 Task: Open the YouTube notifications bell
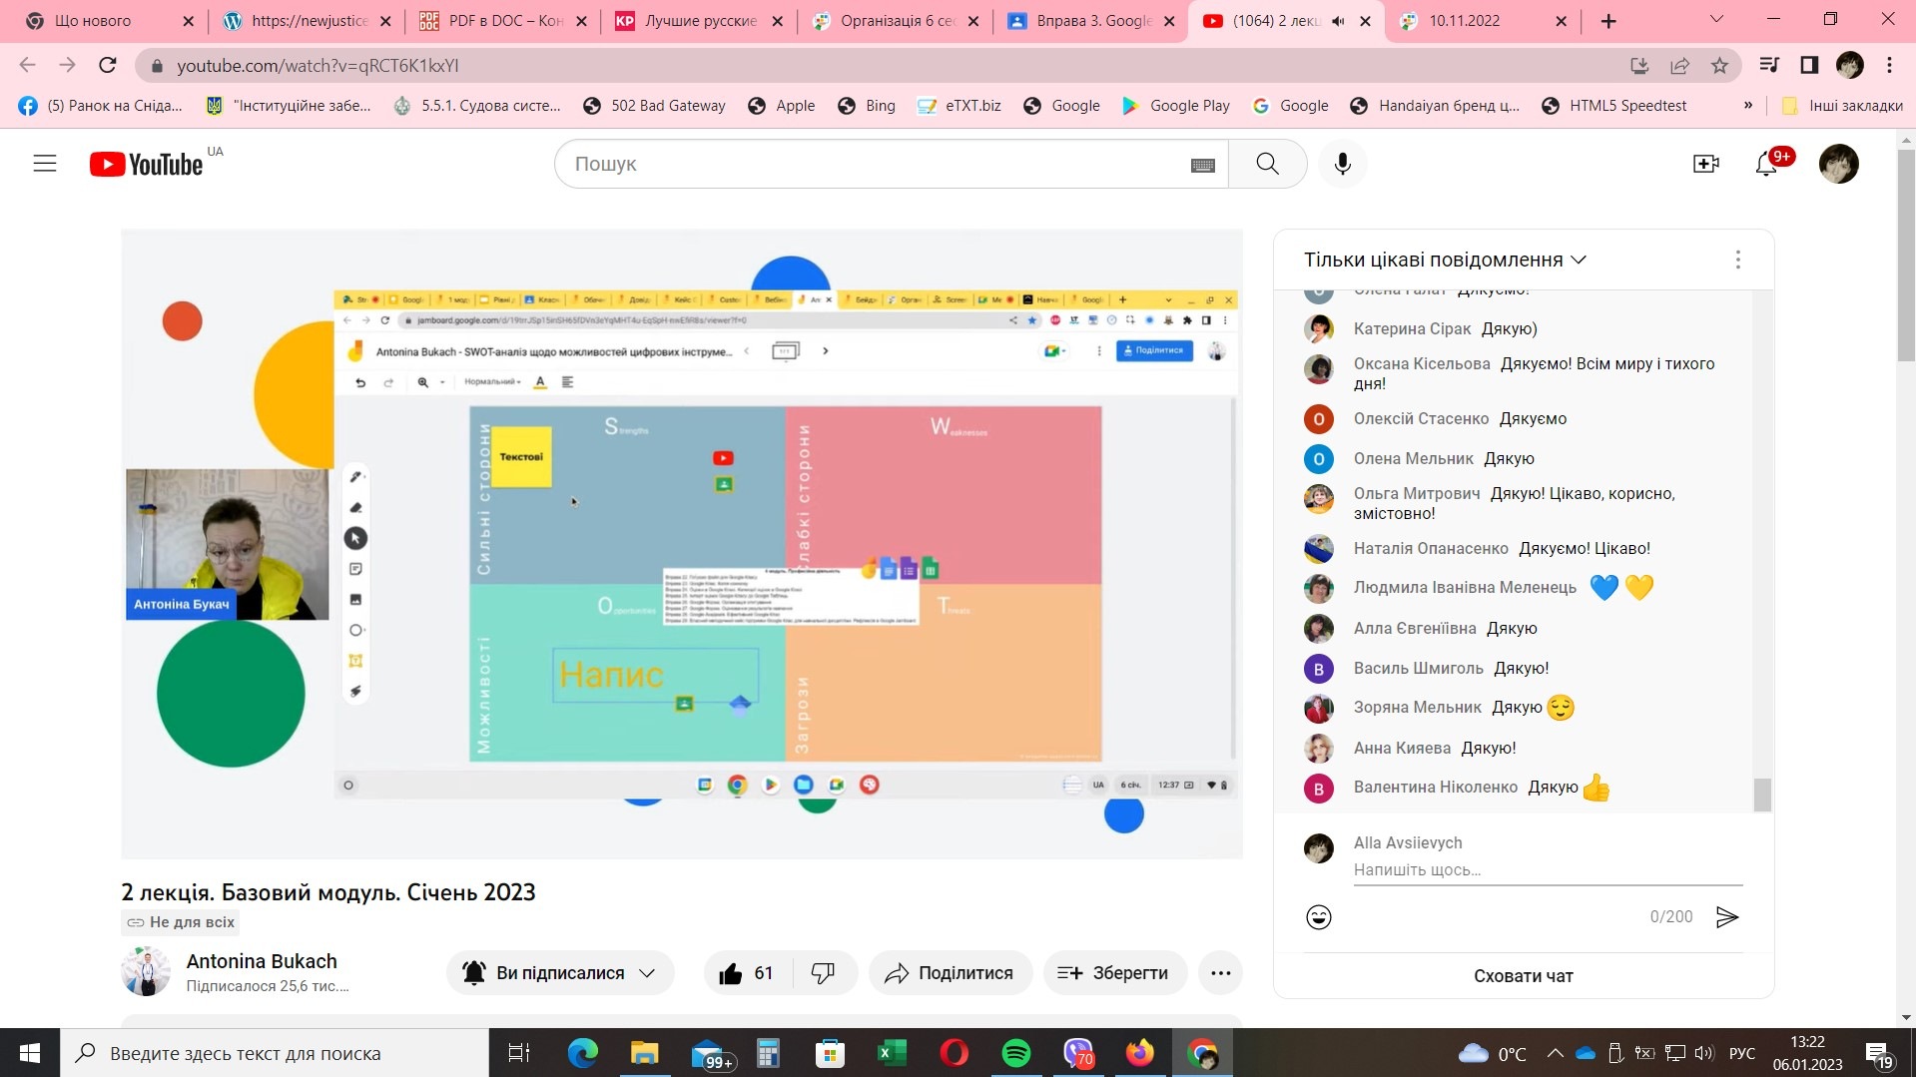pos(1766,165)
